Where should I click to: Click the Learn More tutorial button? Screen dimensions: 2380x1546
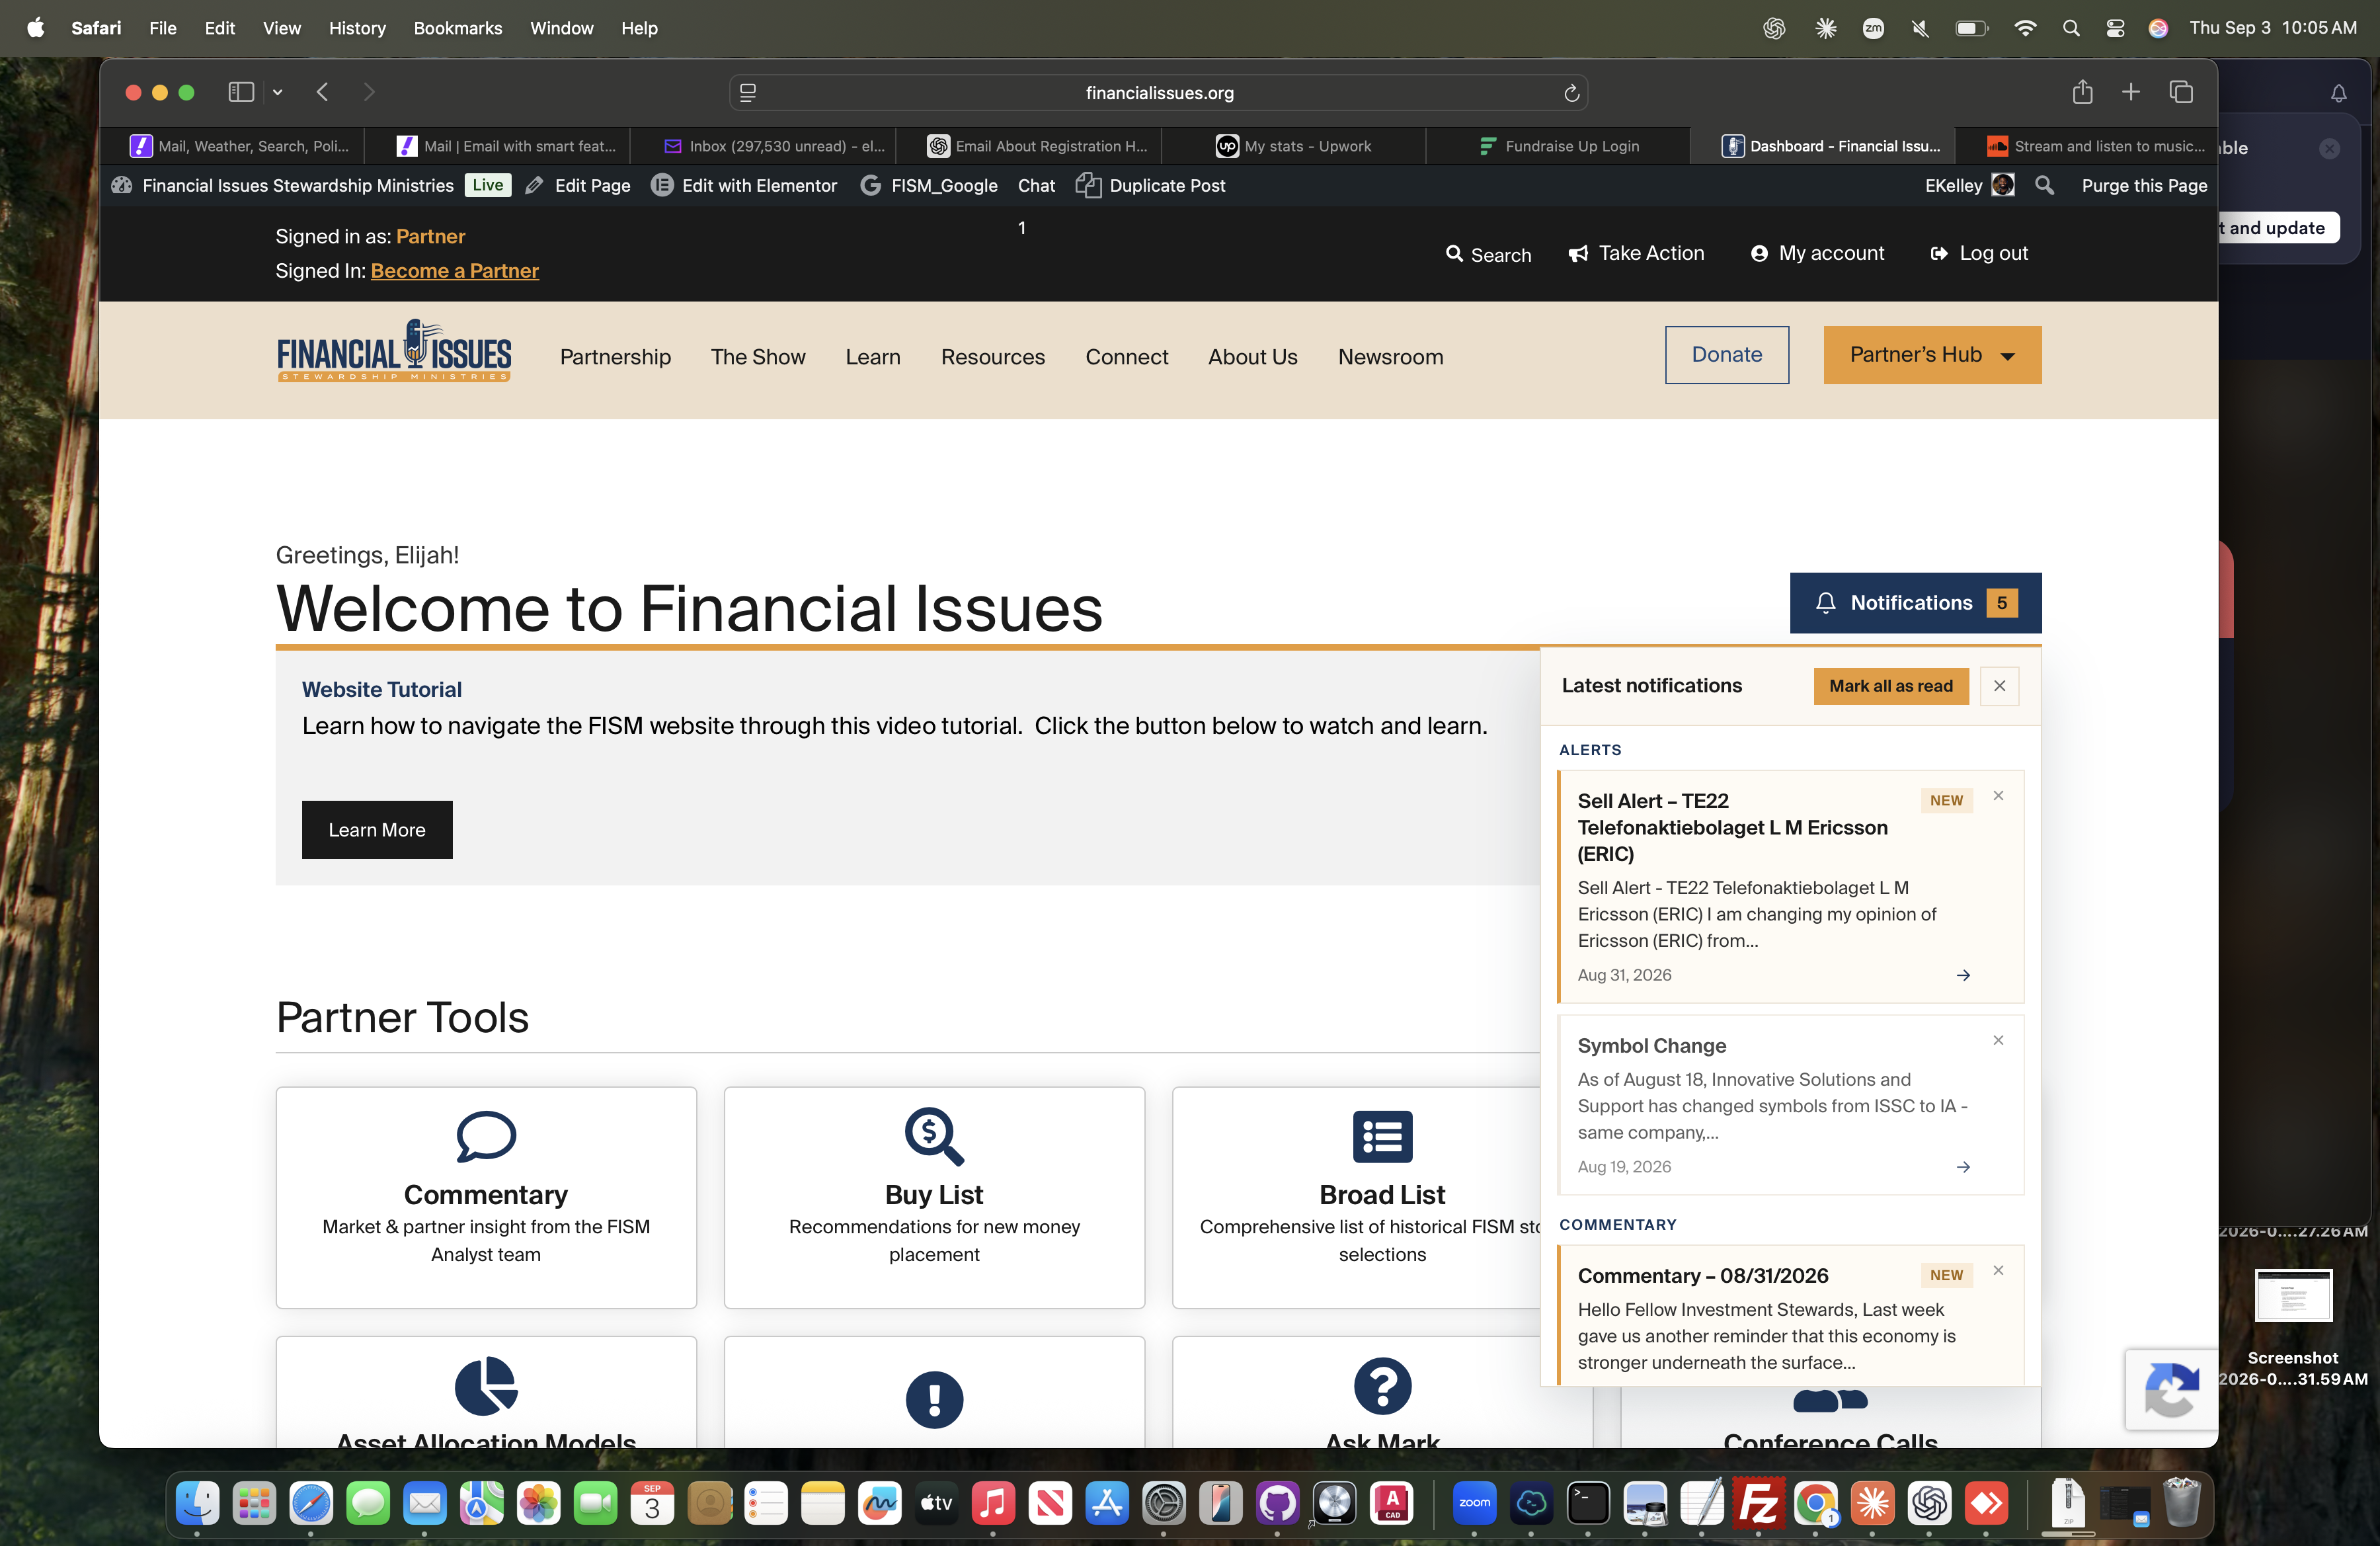click(376, 829)
